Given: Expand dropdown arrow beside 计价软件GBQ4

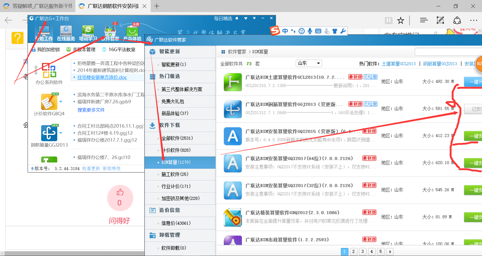Looking at the screenshot, I should click(x=61, y=102).
